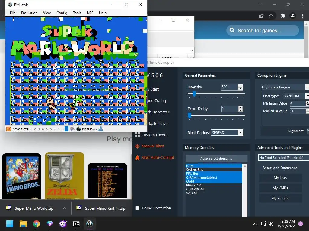Select save slot 1 in BizHawk
The image size is (309, 231).
click(x=31, y=129)
